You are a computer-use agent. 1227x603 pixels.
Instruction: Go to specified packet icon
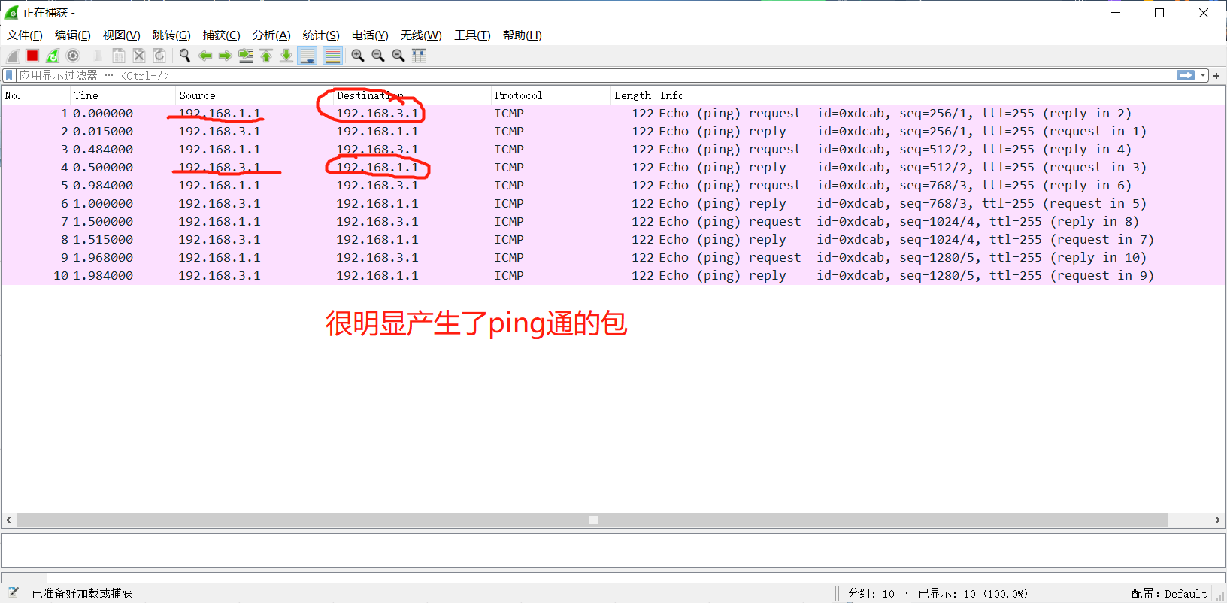coord(246,56)
